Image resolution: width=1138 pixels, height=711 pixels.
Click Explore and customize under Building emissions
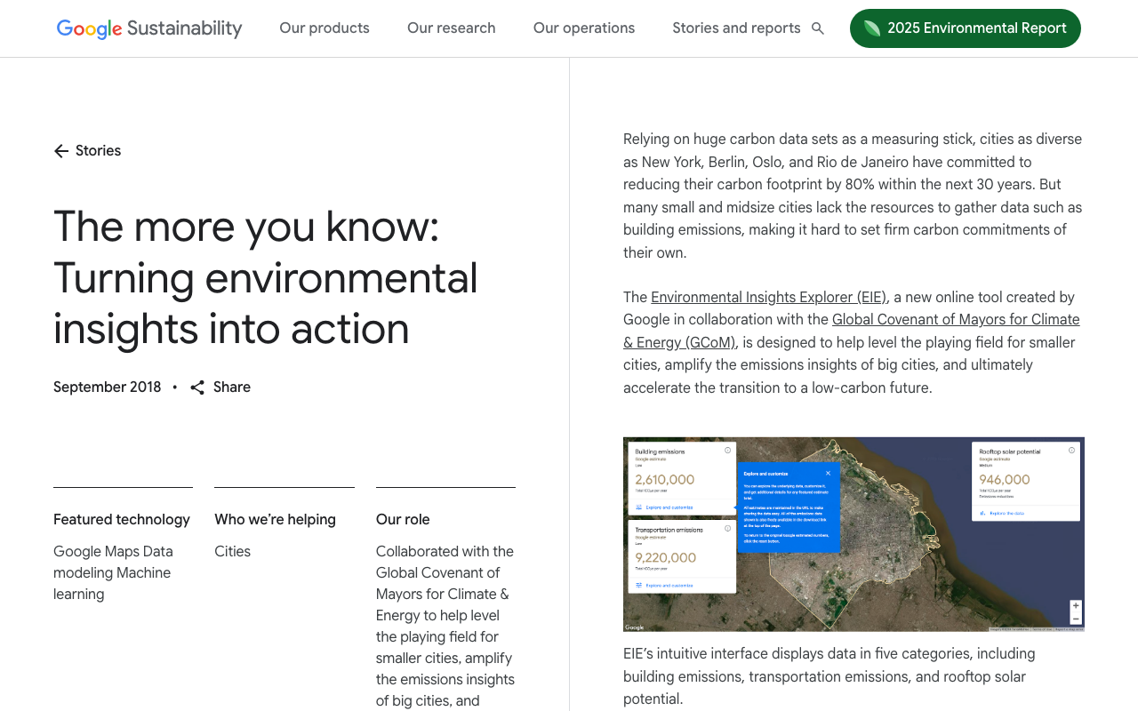[663, 507]
